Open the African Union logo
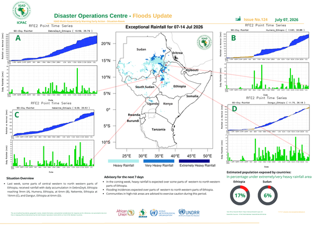318x225 pixels. 125,213
